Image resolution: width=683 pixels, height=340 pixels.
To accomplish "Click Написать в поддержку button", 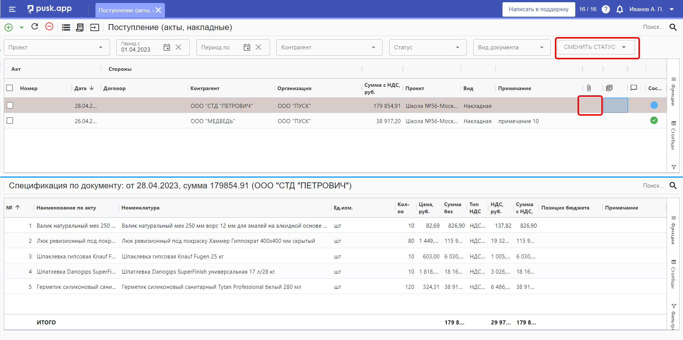I will click(x=539, y=9).
